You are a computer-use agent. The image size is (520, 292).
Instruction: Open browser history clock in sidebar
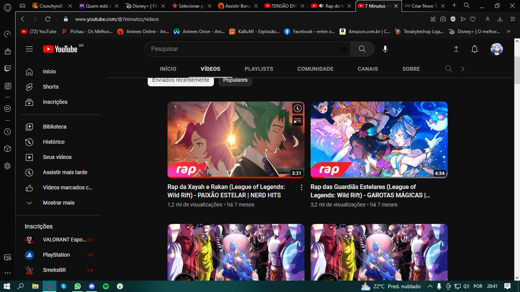click(7, 132)
